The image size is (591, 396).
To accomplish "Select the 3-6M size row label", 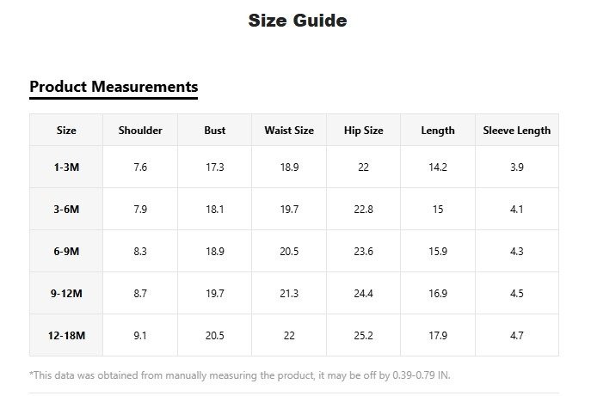I will [66, 210].
